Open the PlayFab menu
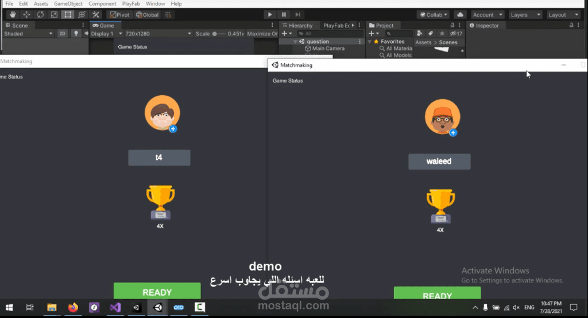The image size is (588, 318). pos(131,4)
